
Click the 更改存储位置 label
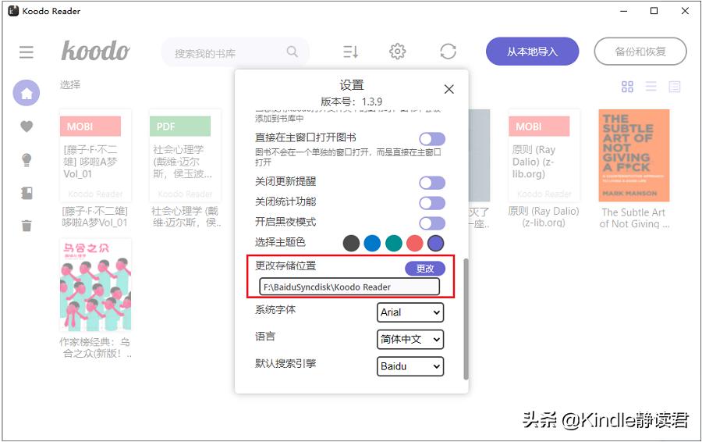[285, 266]
